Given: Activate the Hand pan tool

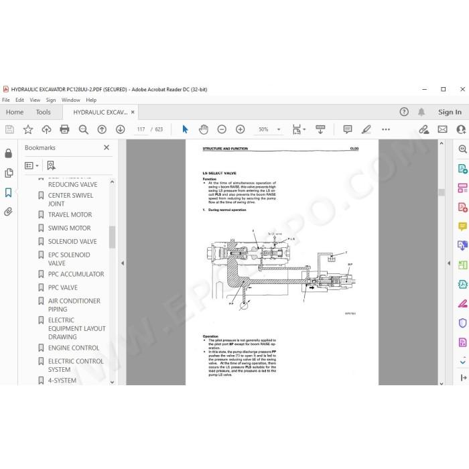Looking at the screenshot, I should (204, 129).
